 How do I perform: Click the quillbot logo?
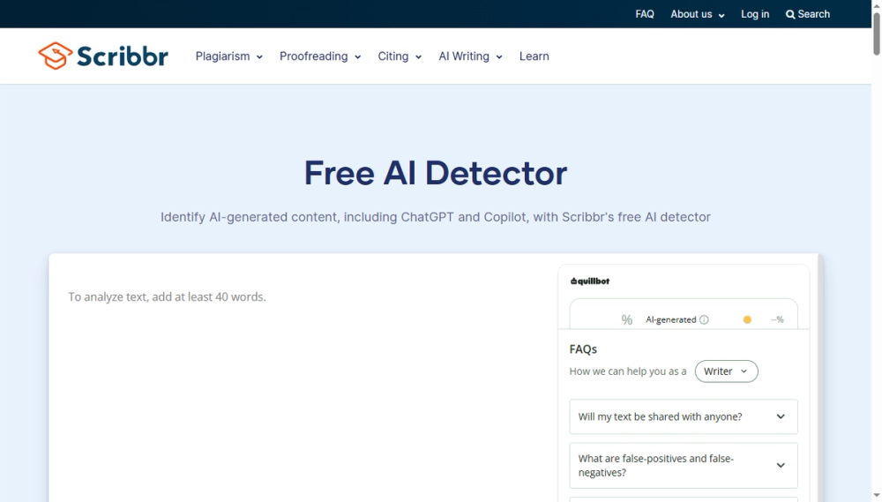tap(589, 281)
